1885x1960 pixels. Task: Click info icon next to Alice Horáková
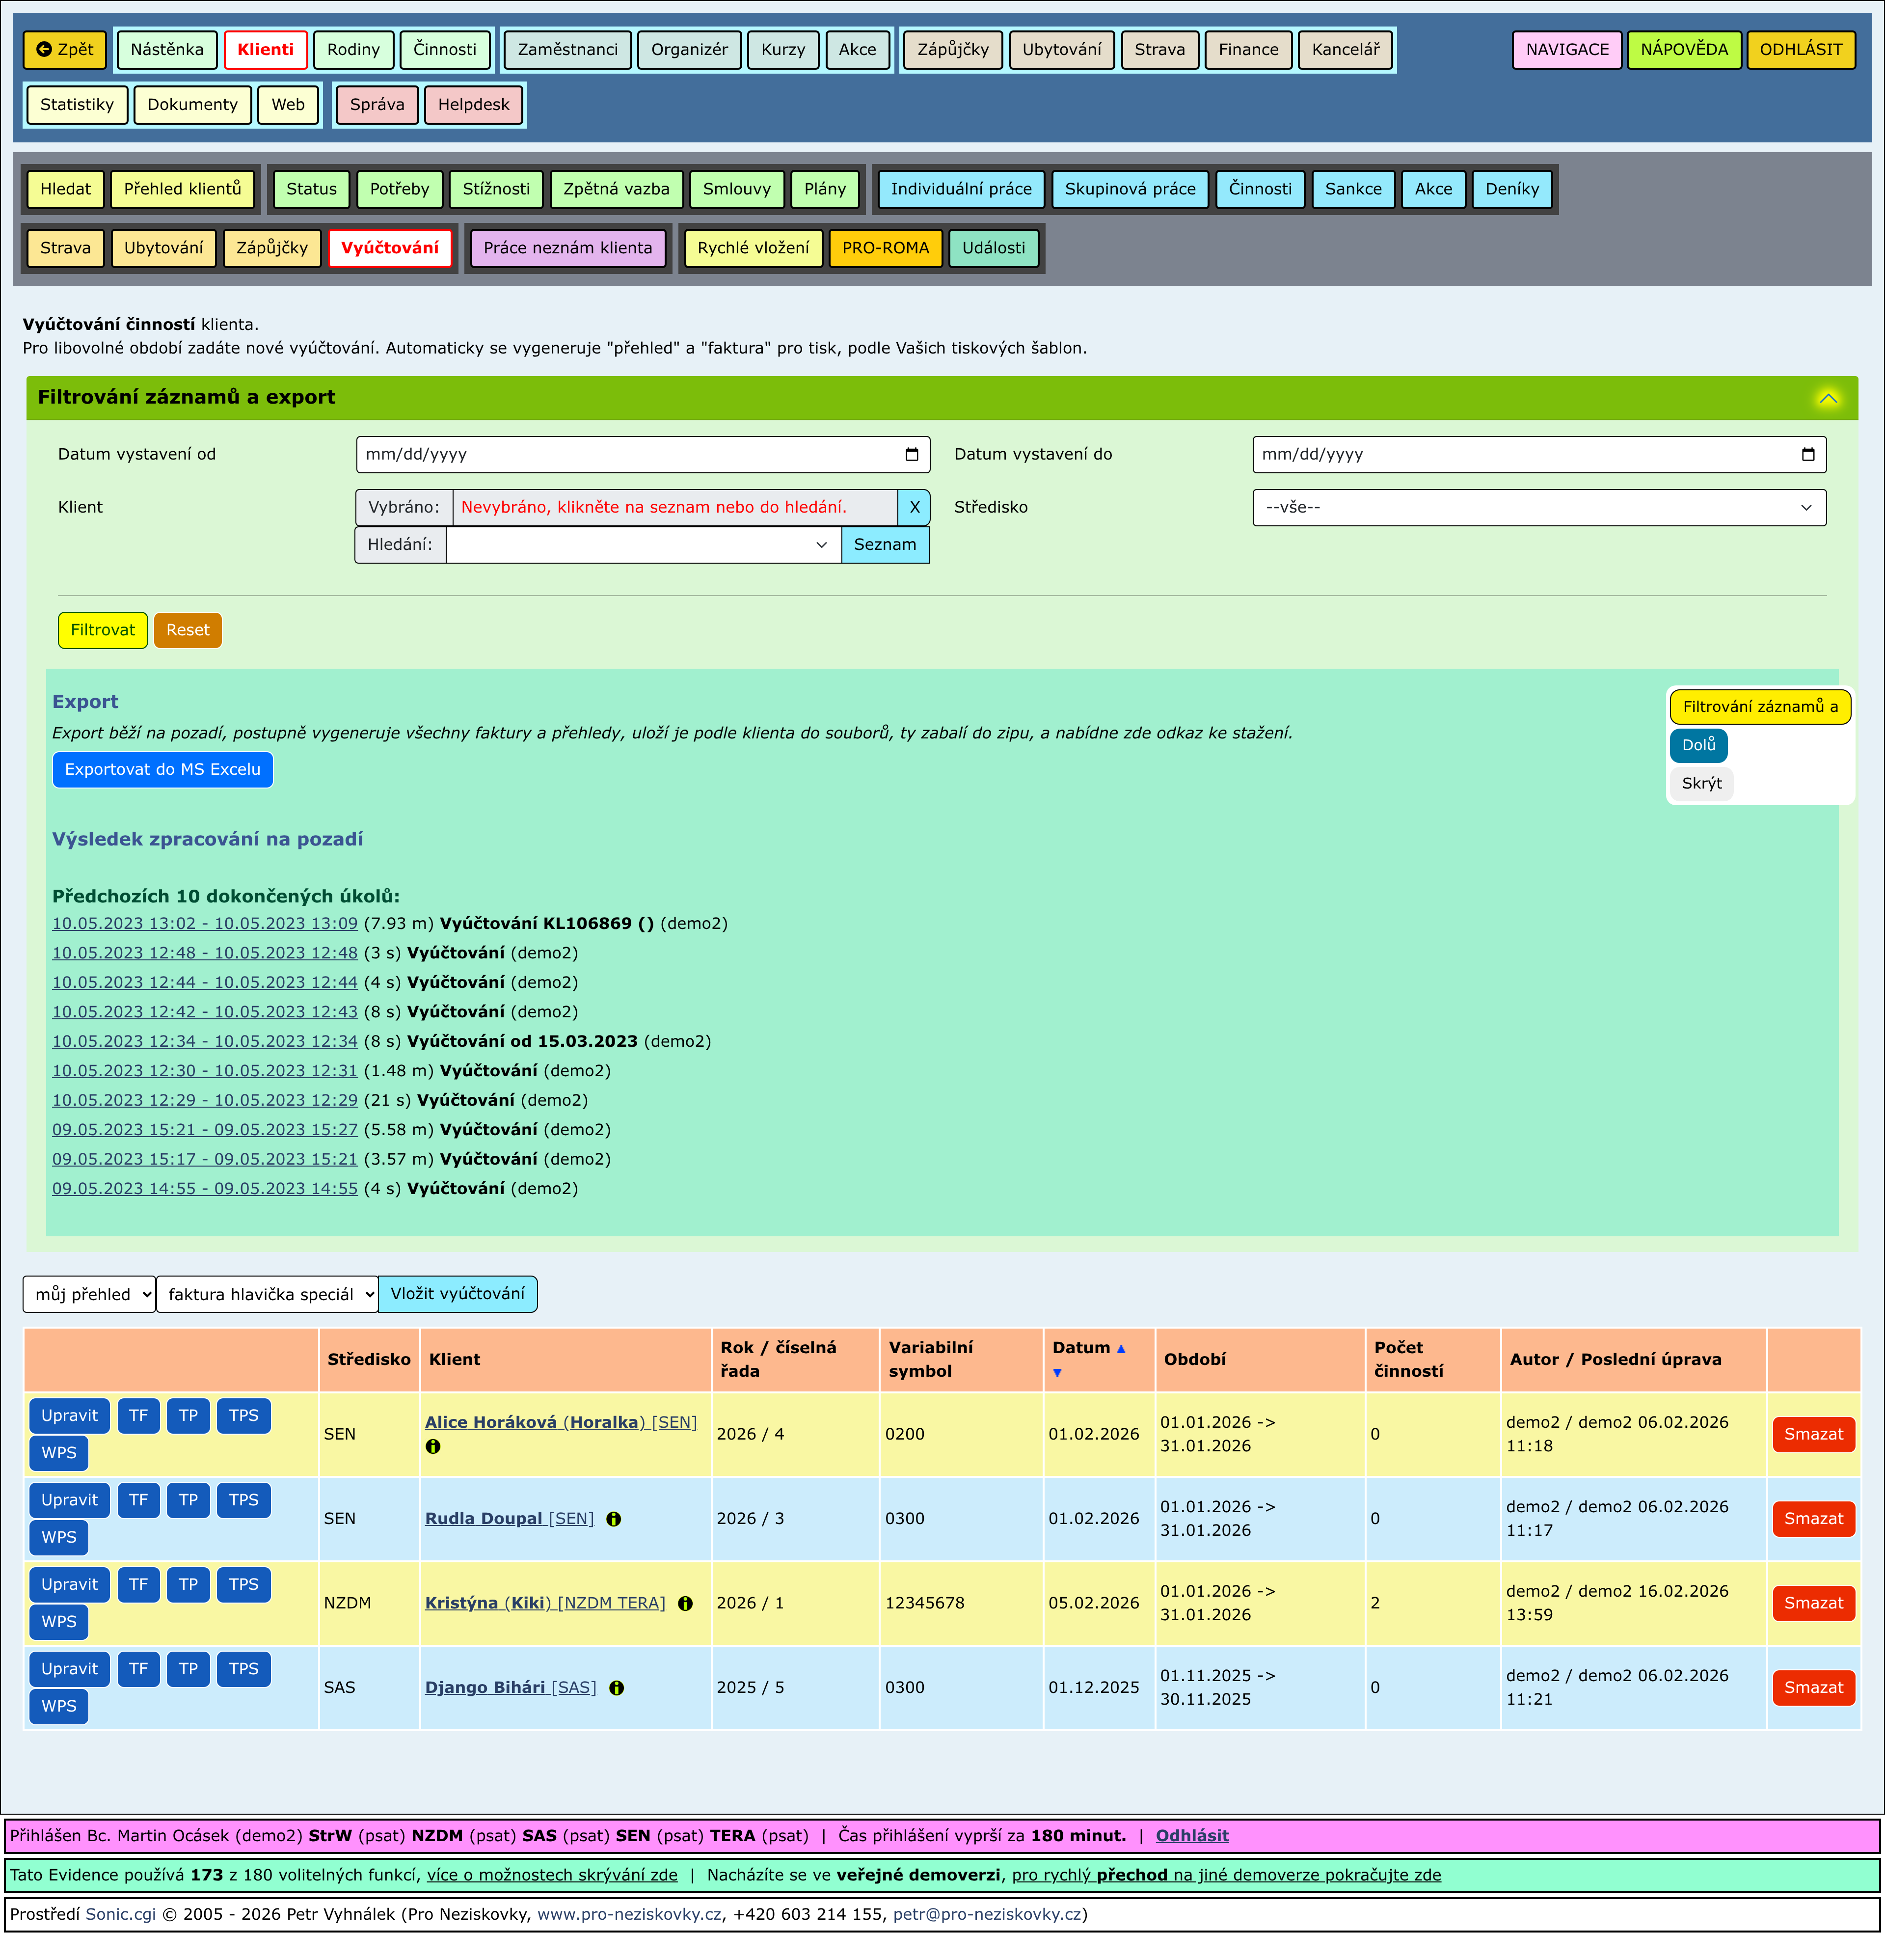point(433,1446)
